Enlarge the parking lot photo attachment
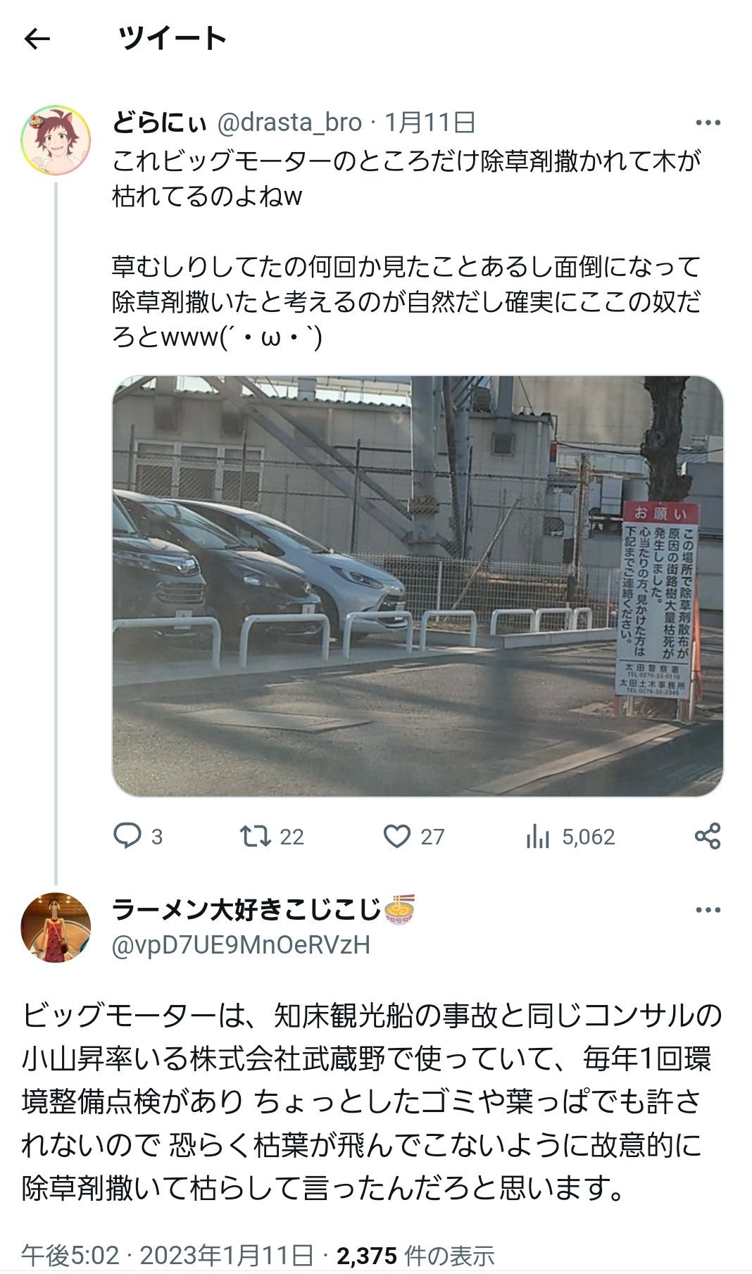 418,586
